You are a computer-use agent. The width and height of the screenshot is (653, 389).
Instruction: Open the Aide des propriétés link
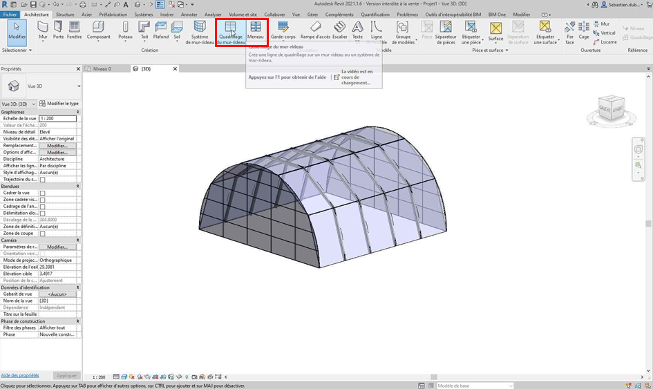tap(19, 375)
